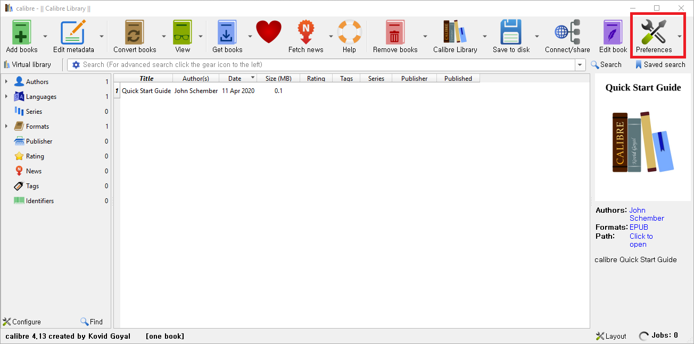Image resolution: width=694 pixels, height=344 pixels.
Task: Click the John Schember author link
Action: [647, 214]
